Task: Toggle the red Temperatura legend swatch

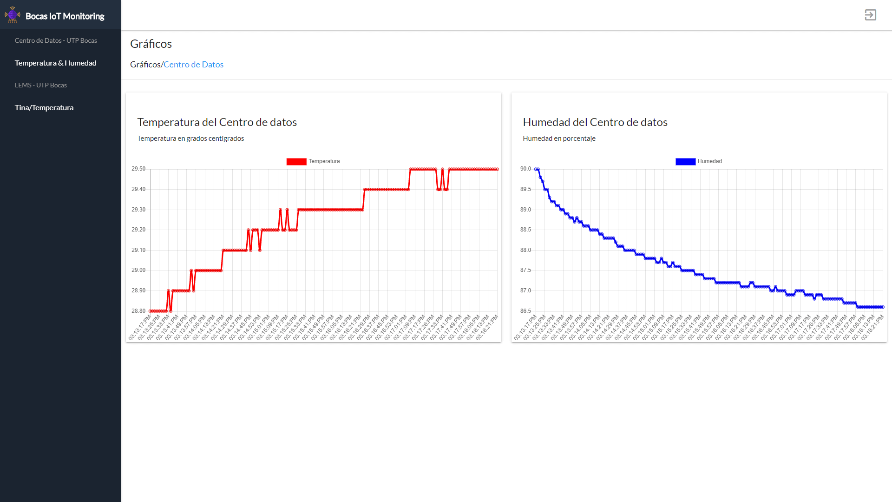Action: point(296,161)
